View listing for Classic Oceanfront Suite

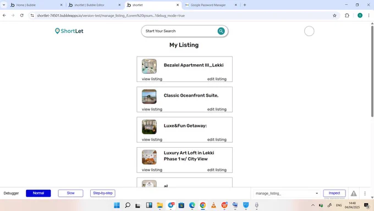(x=152, y=109)
